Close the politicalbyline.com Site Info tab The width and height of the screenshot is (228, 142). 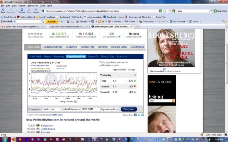pos(131,27)
